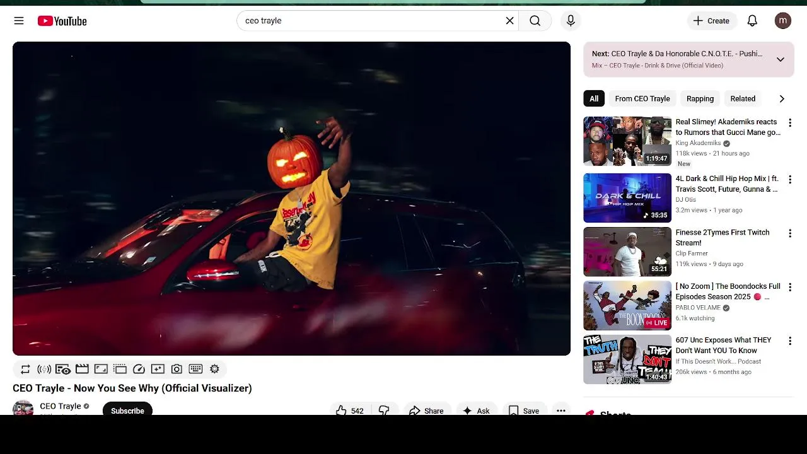This screenshot has width=807, height=454.
Task: Click the 542 like count
Action: pos(357,410)
